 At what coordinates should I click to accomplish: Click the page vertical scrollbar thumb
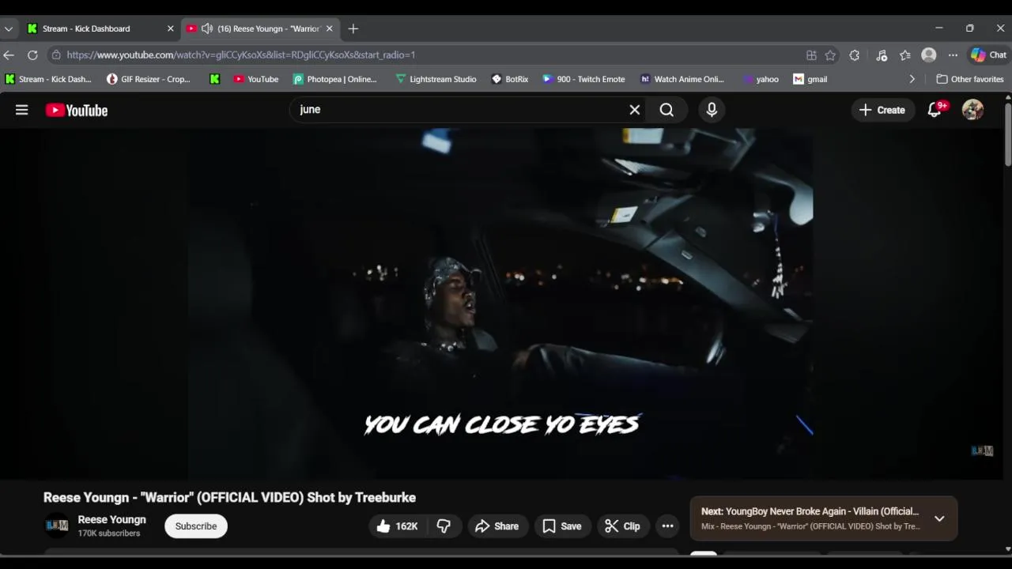(1007, 134)
